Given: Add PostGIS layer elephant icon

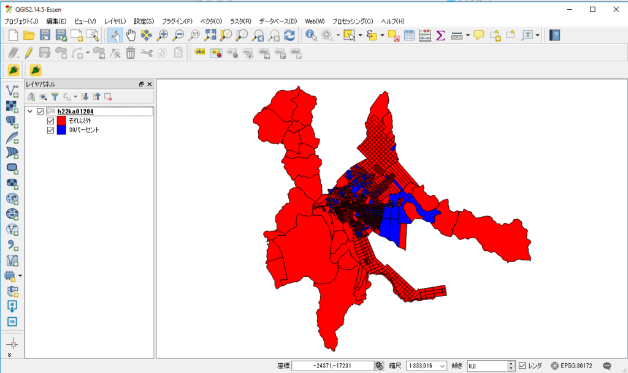Looking at the screenshot, I should click(x=12, y=121).
